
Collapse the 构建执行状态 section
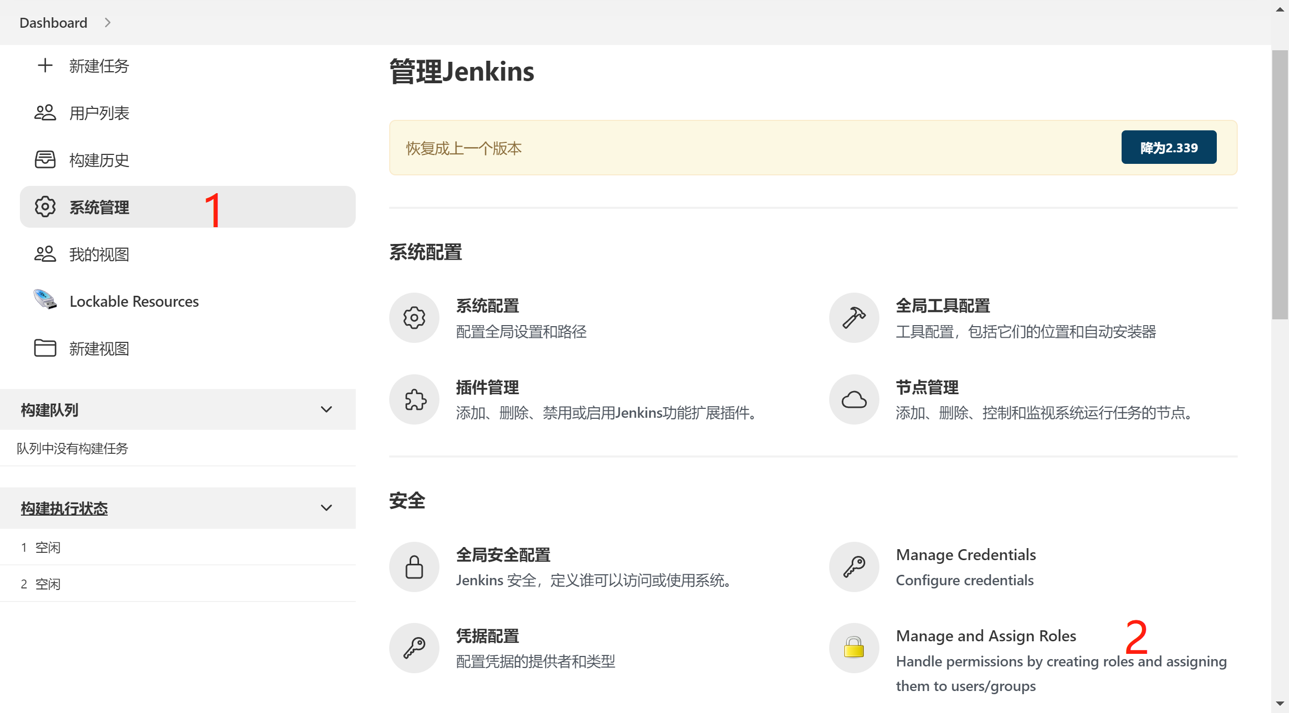coord(326,507)
